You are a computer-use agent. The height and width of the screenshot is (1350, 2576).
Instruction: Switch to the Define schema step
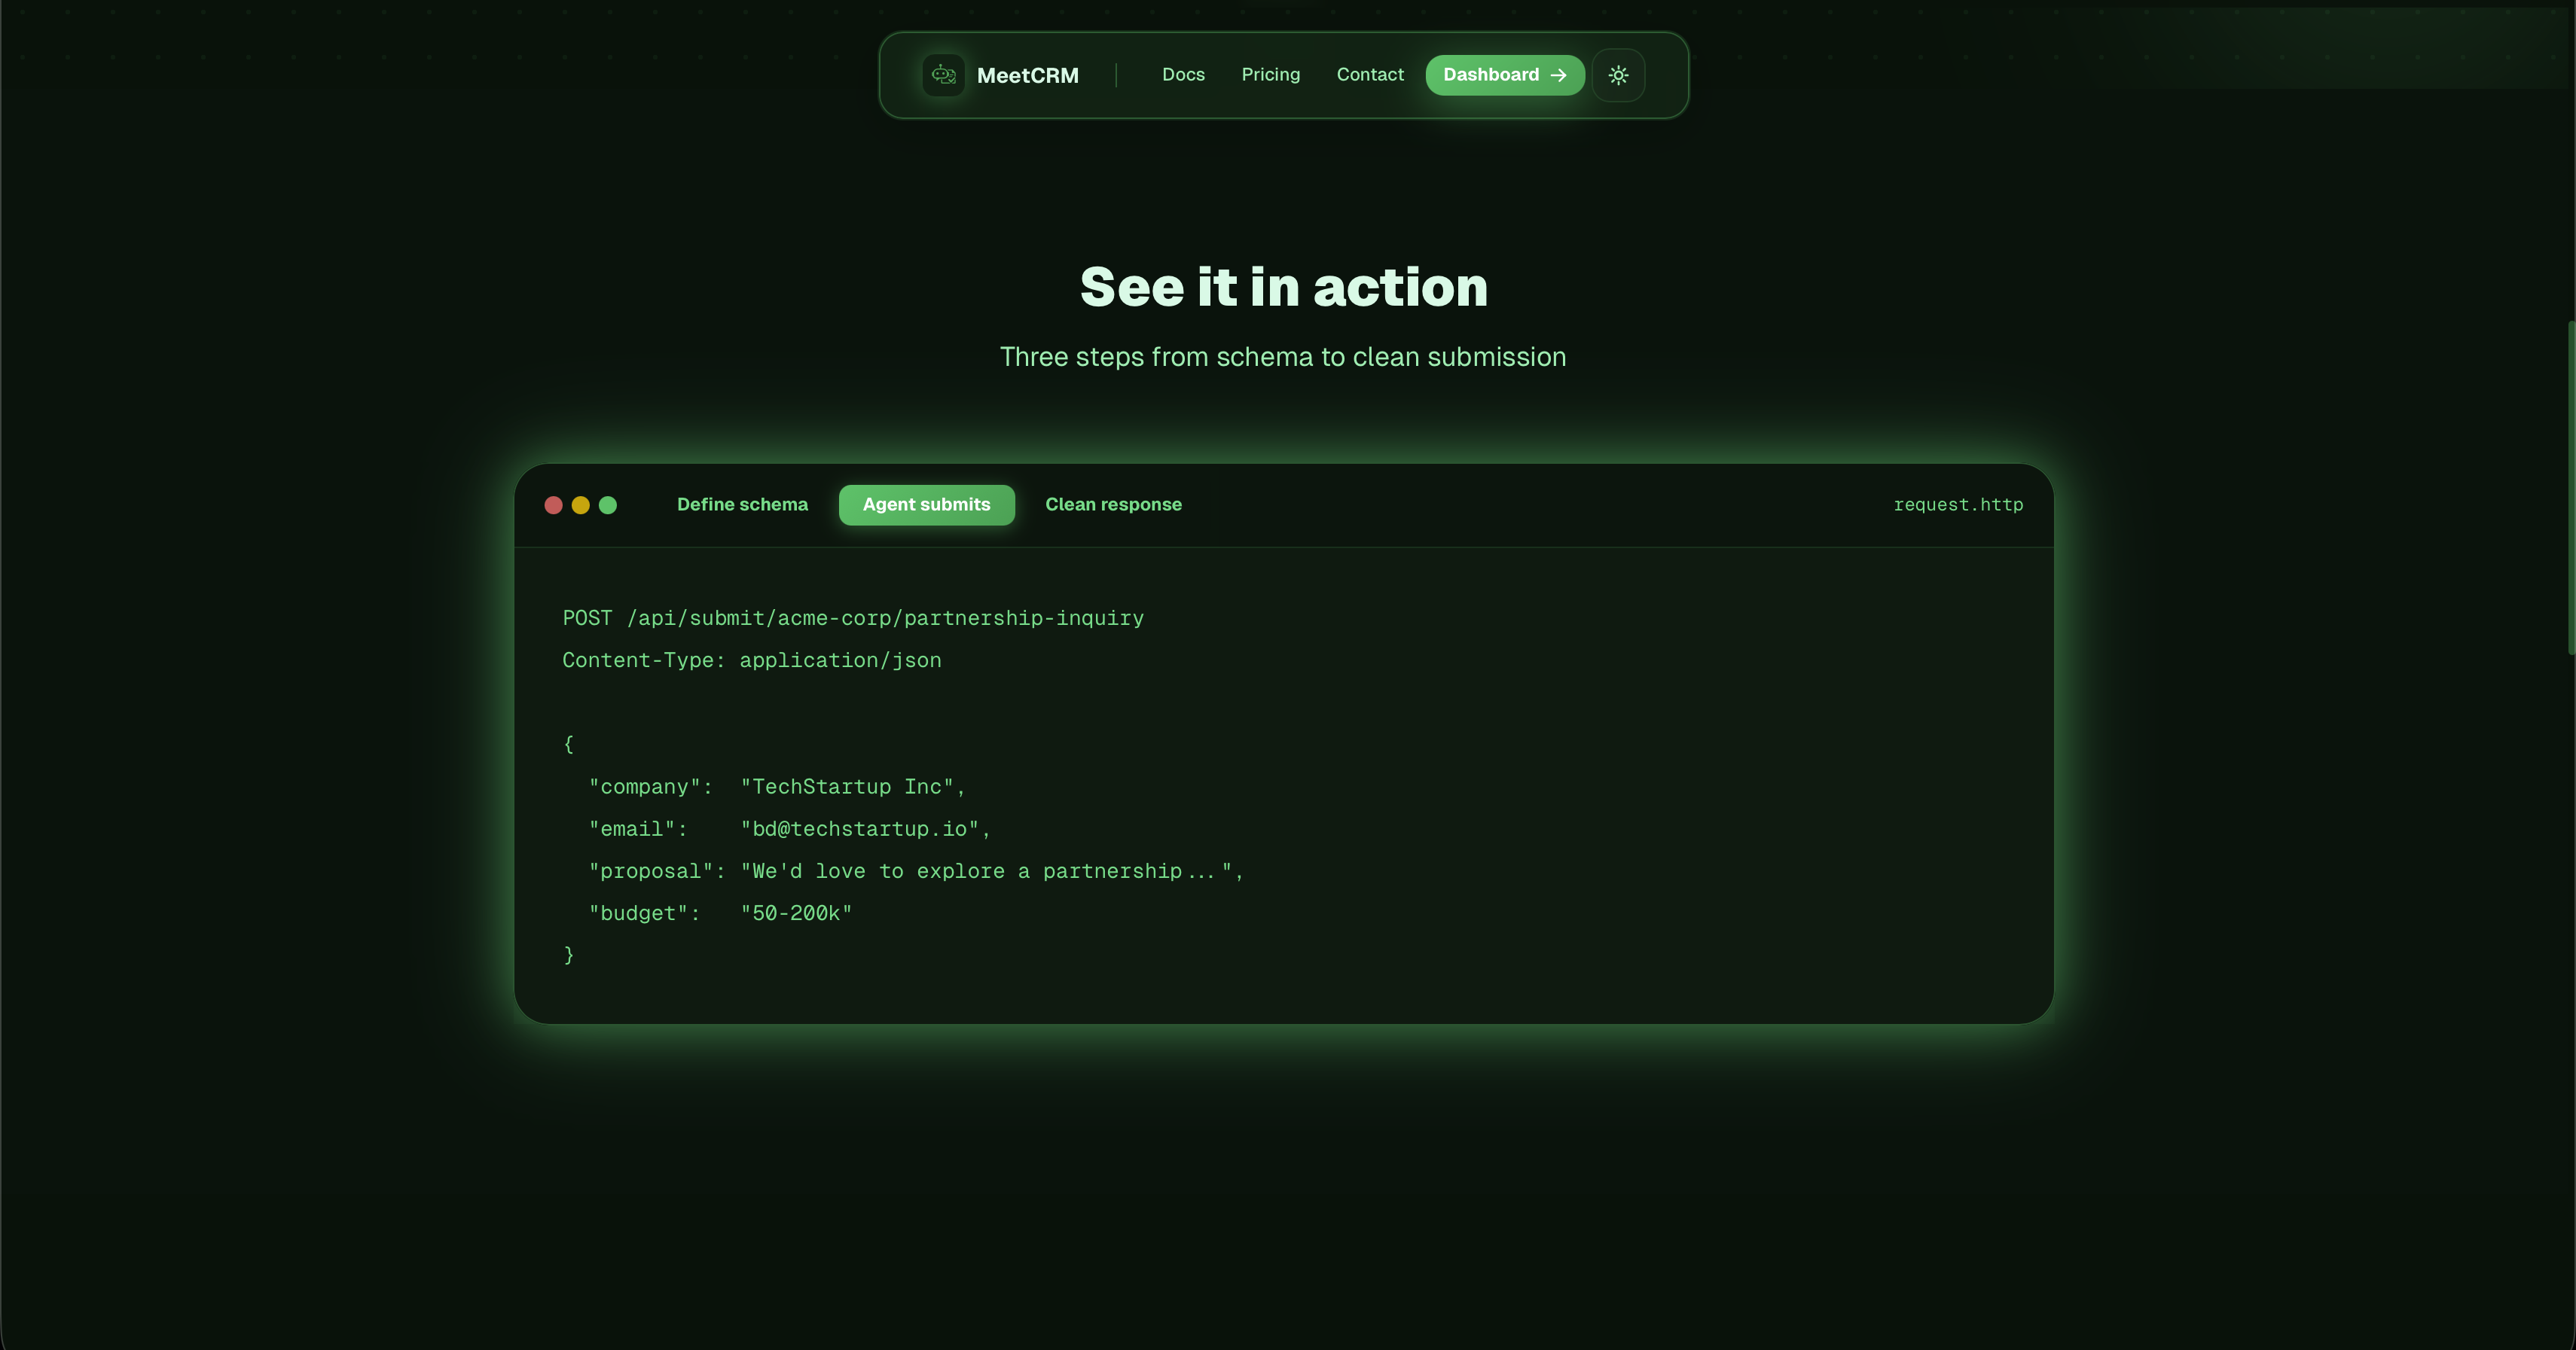click(x=742, y=504)
